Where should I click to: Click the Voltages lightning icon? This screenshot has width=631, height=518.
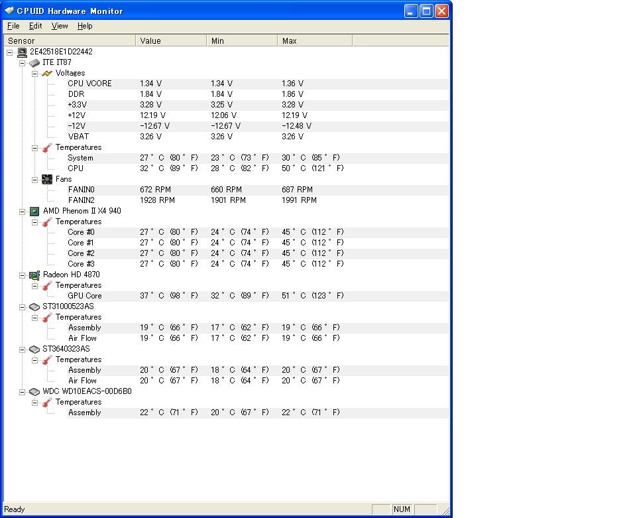[47, 74]
